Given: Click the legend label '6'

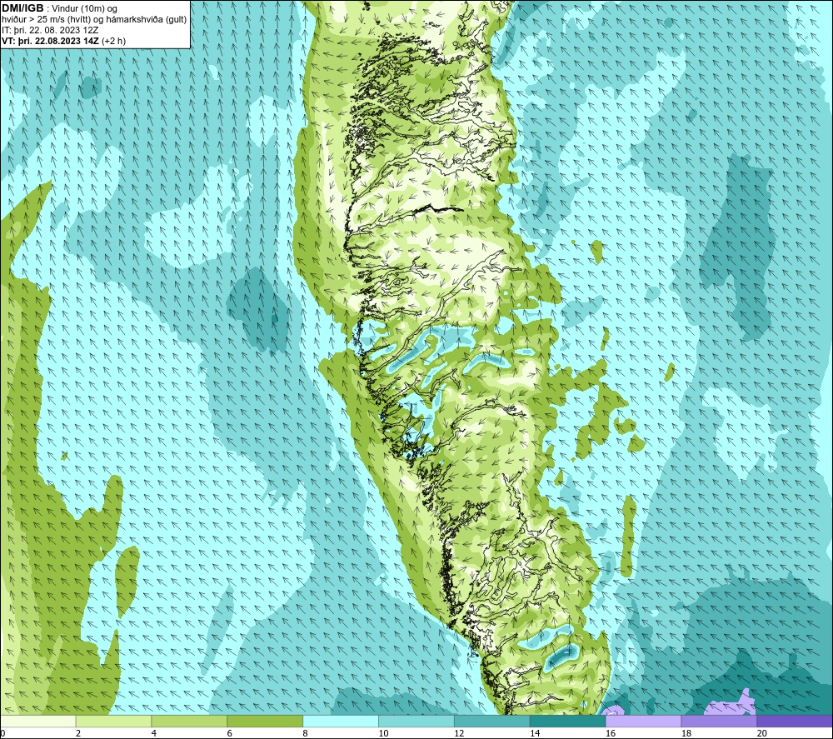Looking at the screenshot, I should click(230, 733).
